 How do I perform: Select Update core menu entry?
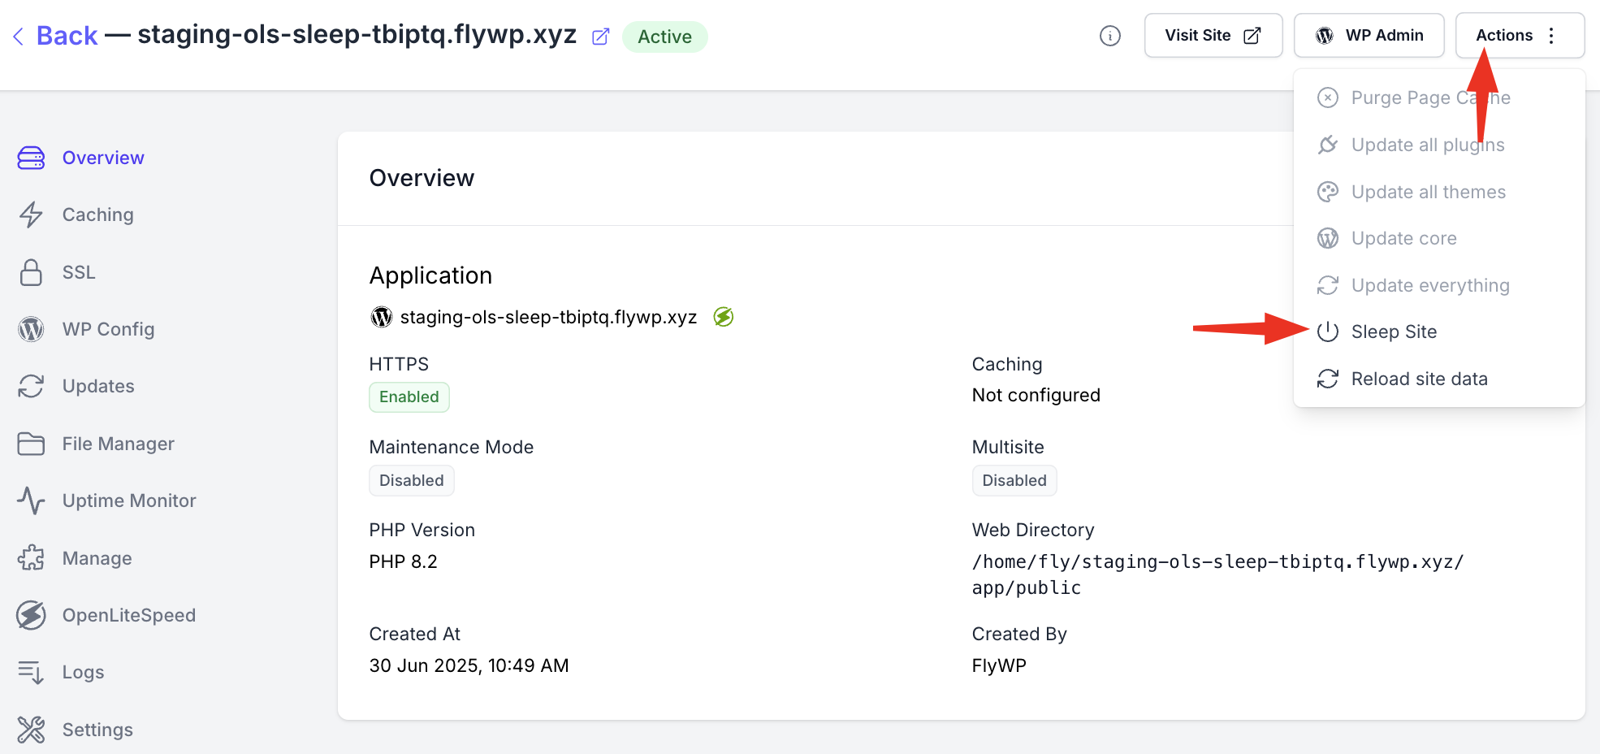(1439, 238)
